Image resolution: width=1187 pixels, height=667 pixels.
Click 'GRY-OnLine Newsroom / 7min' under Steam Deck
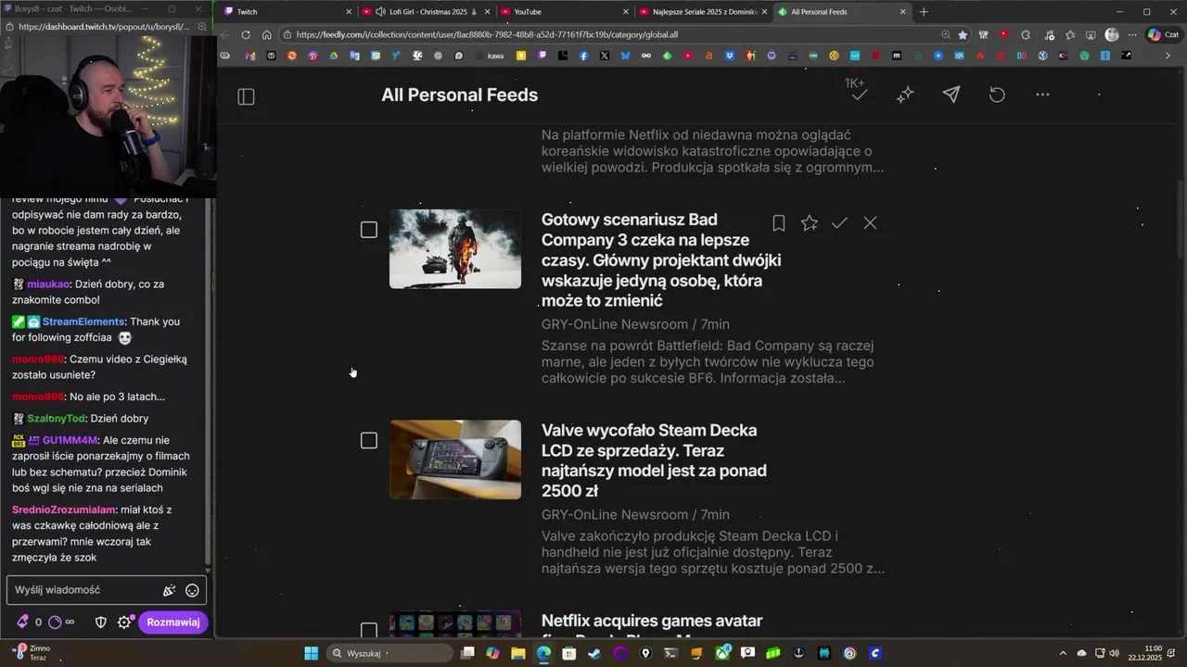[x=635, y=514]
